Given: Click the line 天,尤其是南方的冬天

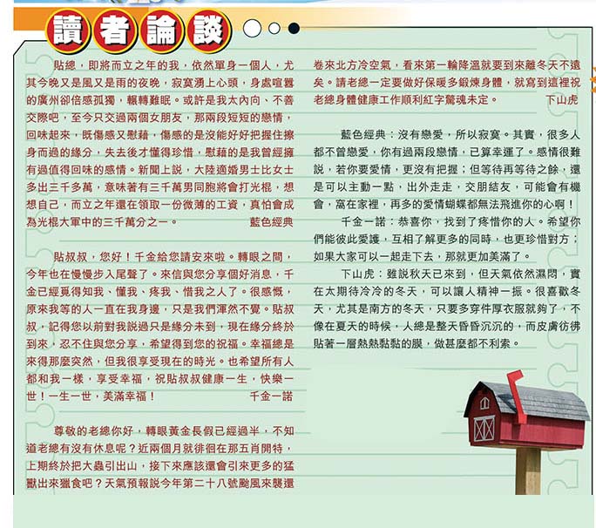Looking at the screenshot, I should 447,308.
